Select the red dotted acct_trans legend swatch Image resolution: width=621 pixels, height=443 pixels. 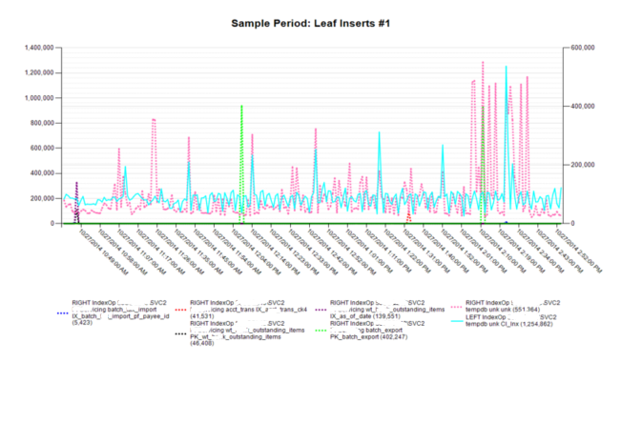(x=180, y=310)
